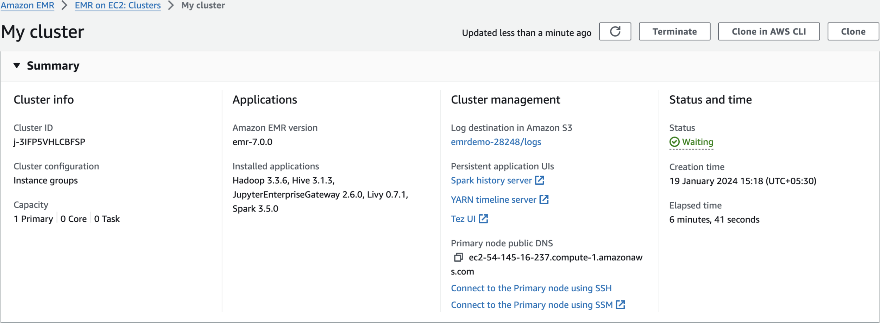Click external link icon beside SSM connect link
Image resolution: width=880 pixels, height=323 pixels.
[621, 305]
